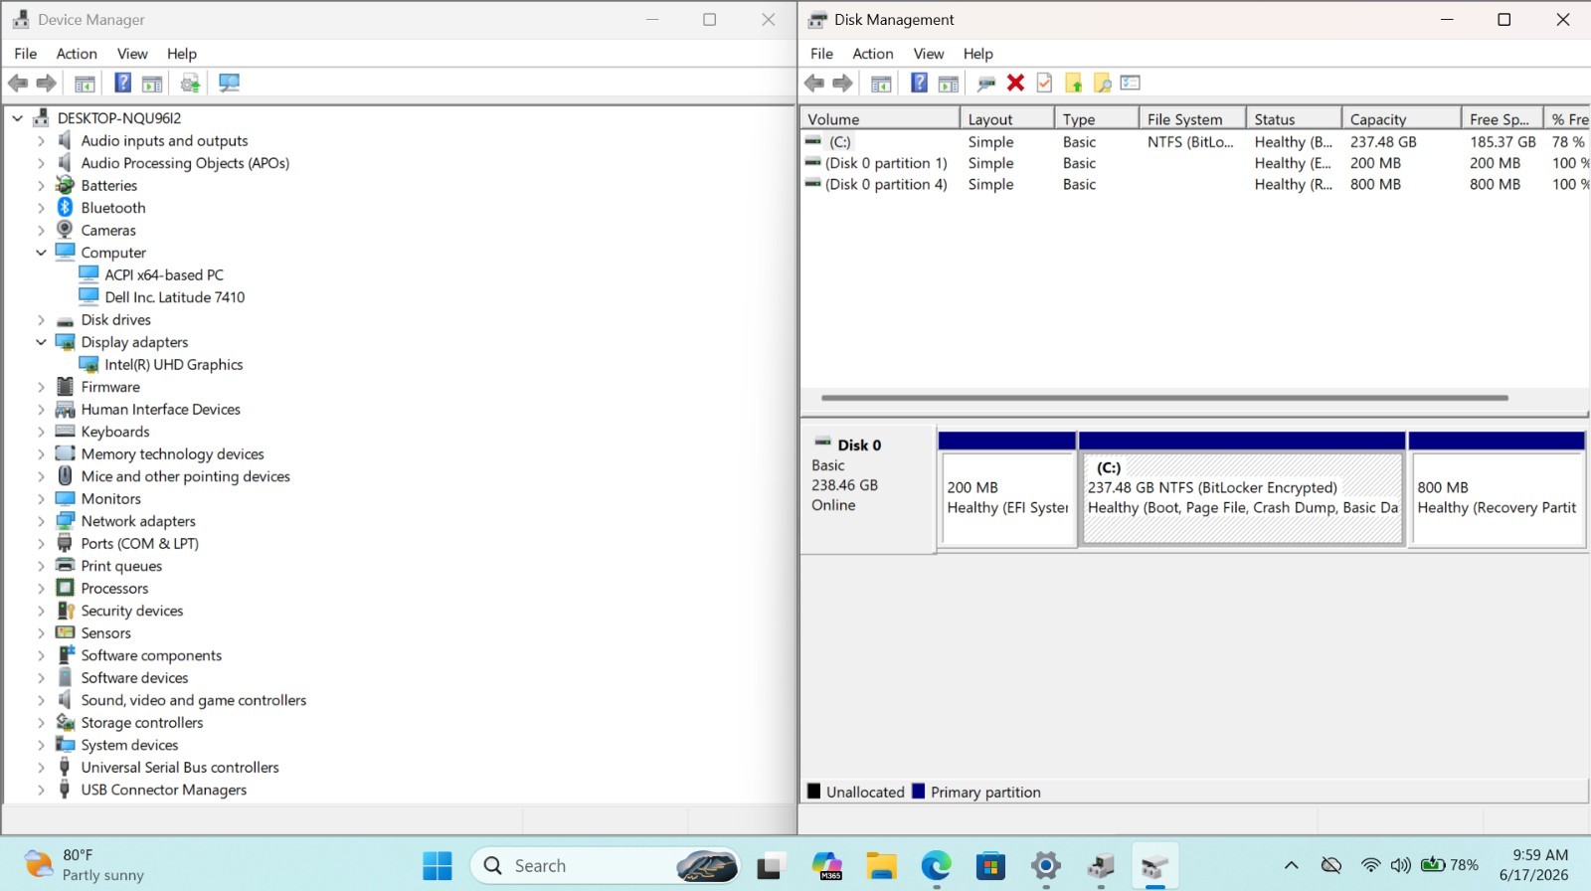Open File Explorer from the taskbar

click(x=881, y=866)
